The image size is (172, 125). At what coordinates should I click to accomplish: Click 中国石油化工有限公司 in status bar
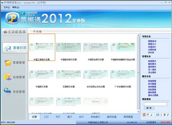click(x=98, y=122)
